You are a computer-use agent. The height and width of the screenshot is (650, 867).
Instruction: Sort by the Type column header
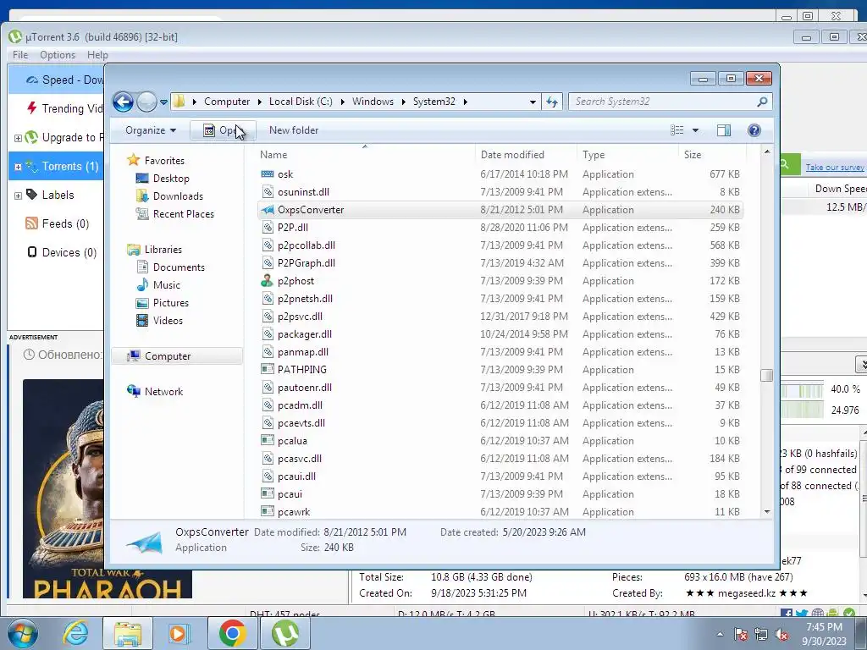pyautogui.click(x=594, y=155)
